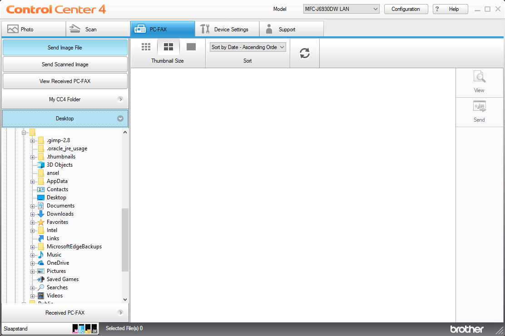Image resolution: width=505 pixels, height=336 pixels.
Task: Open the Device Settings tab
Action: coord(227,29)
